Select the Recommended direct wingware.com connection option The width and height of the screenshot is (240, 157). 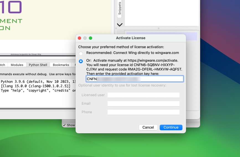pyautogui.click(x=81, y=54)
